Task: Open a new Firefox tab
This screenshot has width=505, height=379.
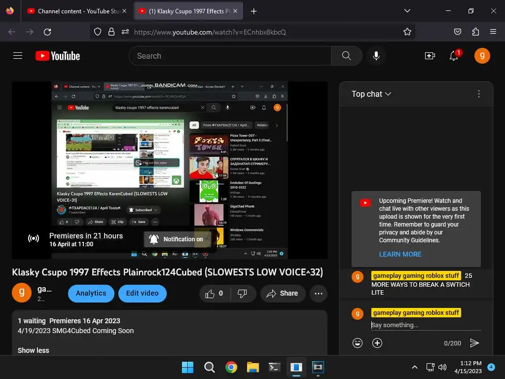Action: point(254,11)
